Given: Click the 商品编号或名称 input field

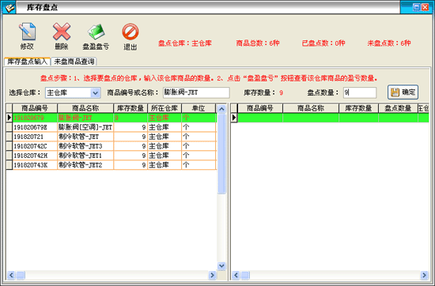Looking at the screenshot, I should (x=196, y=92).
